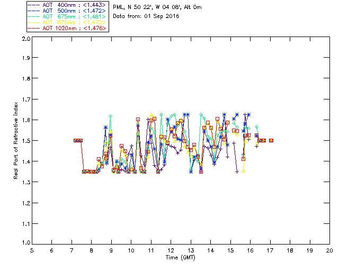
Task: Click the x-axis hour label 18
Action: click(290, 250)
